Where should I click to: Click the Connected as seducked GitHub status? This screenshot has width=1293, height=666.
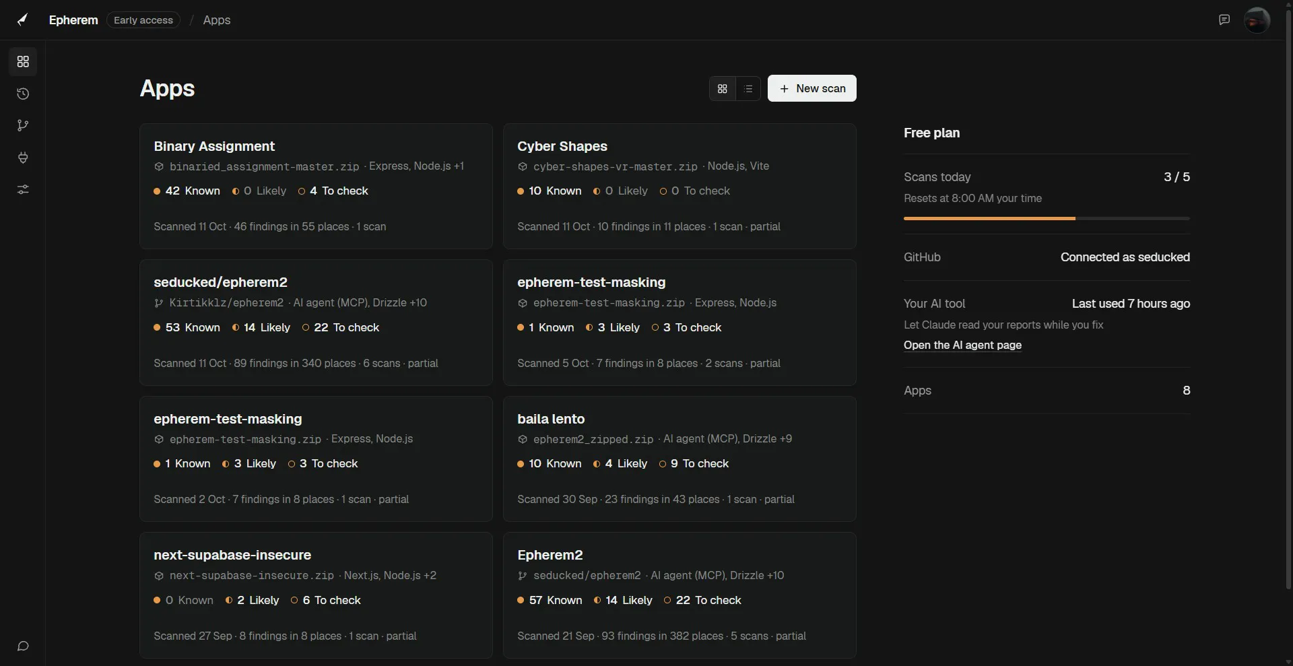[x=1125, y=257]
